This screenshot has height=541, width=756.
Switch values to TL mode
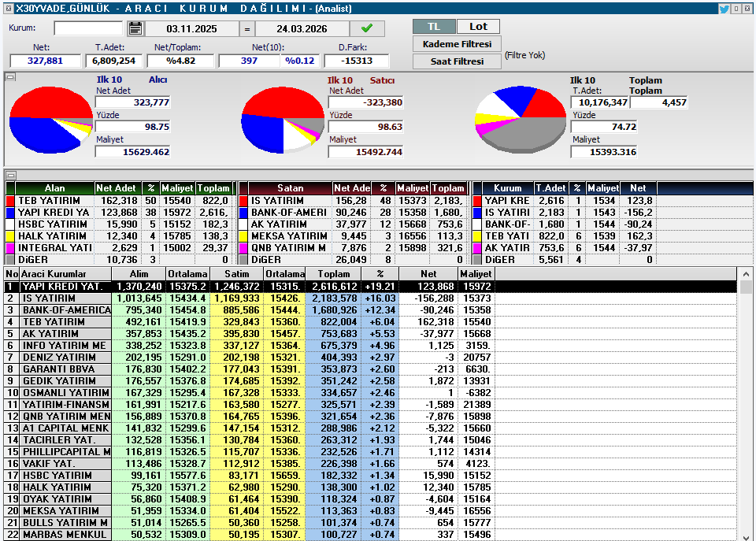(x=434, y=27)
